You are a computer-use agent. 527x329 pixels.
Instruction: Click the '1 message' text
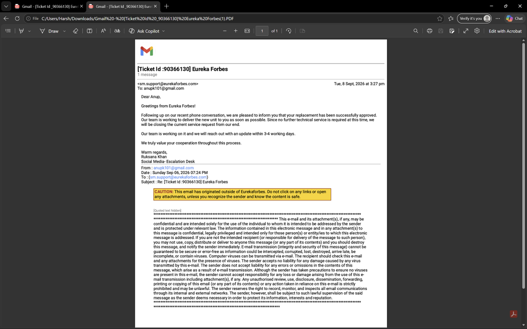[147, 75]
